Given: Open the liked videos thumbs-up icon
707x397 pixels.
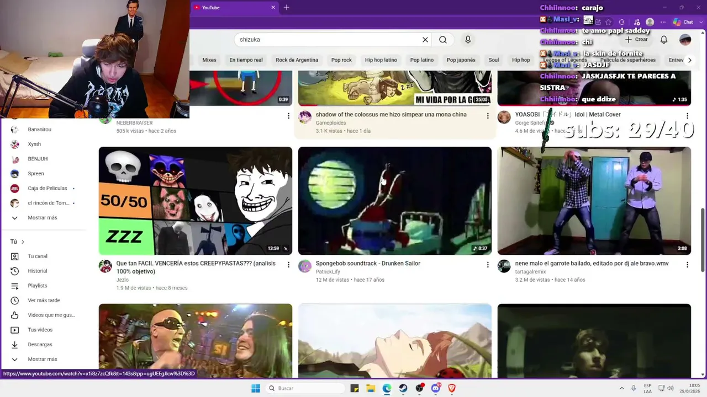Looking at the screenshot, I should point(15,315).
